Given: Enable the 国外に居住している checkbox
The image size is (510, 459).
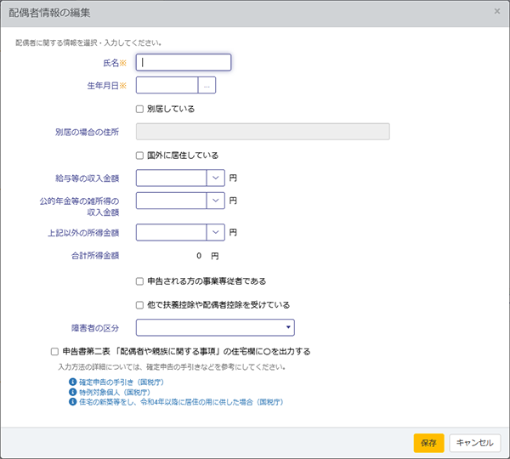Looking at the screenshot, I should [139, 156].
